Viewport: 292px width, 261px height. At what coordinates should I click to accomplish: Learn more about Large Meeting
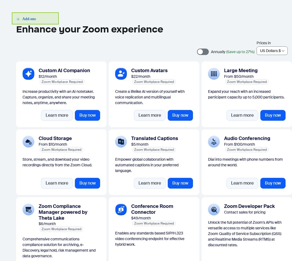(x=242, y=115)
